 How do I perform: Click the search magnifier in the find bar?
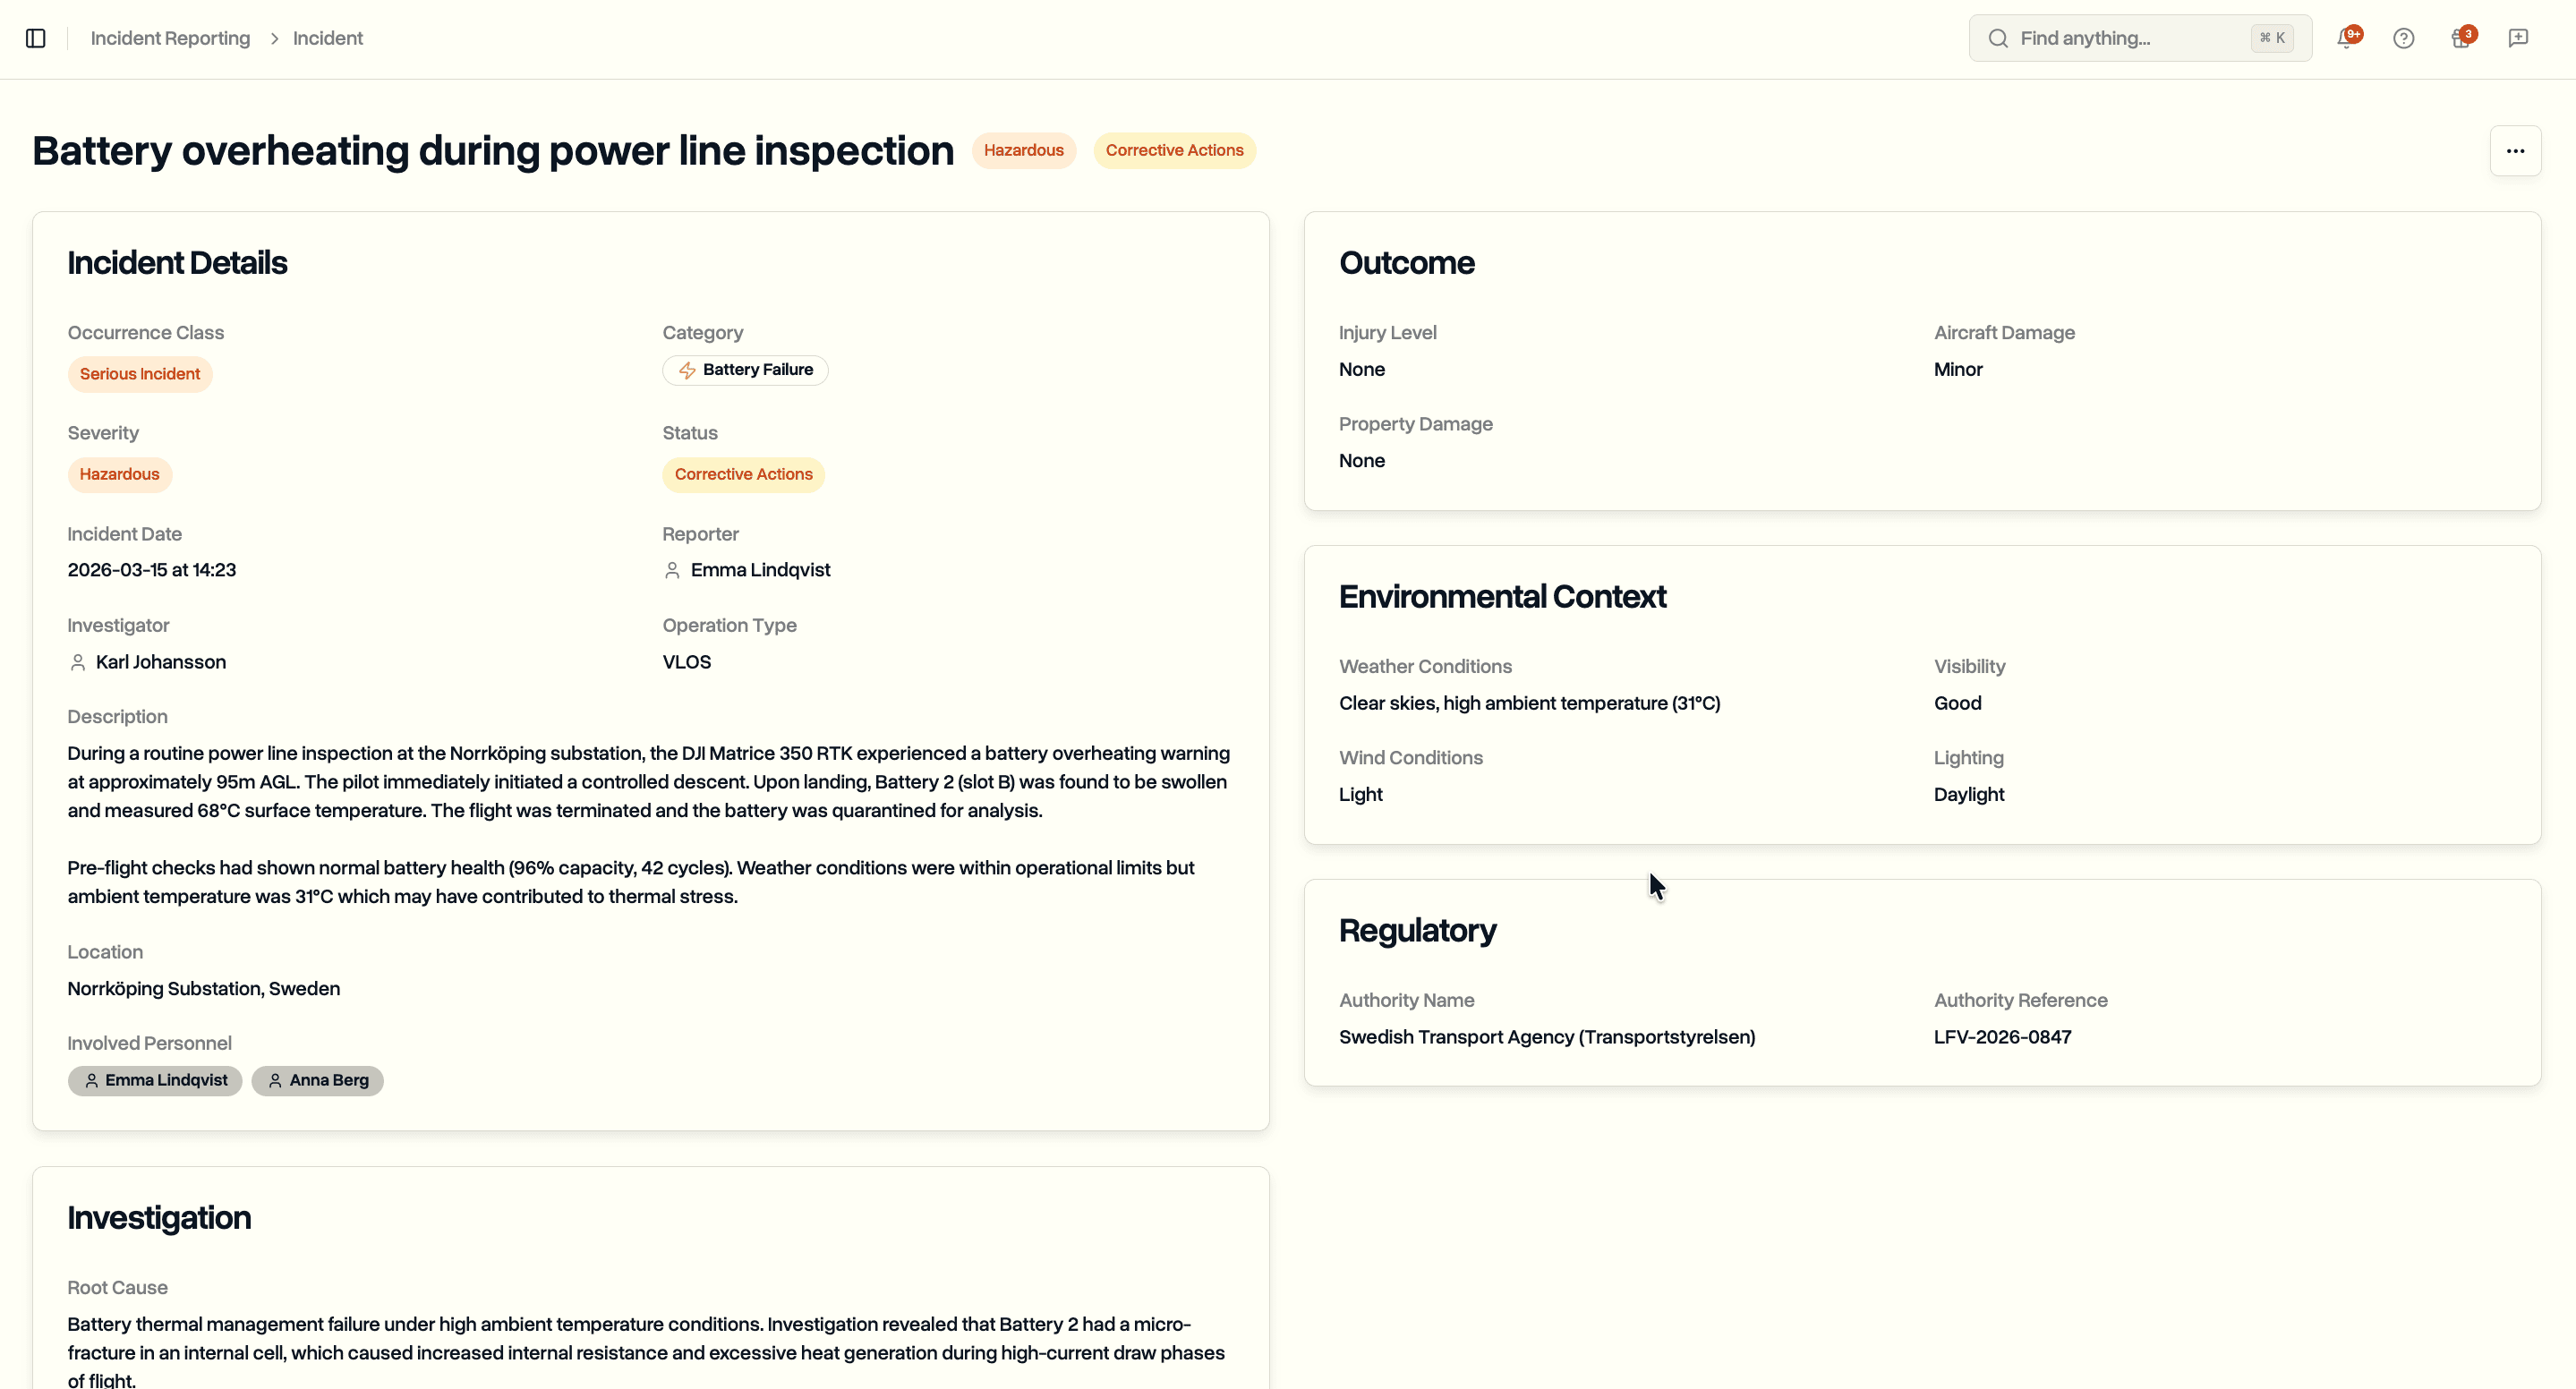point(1996,38)
